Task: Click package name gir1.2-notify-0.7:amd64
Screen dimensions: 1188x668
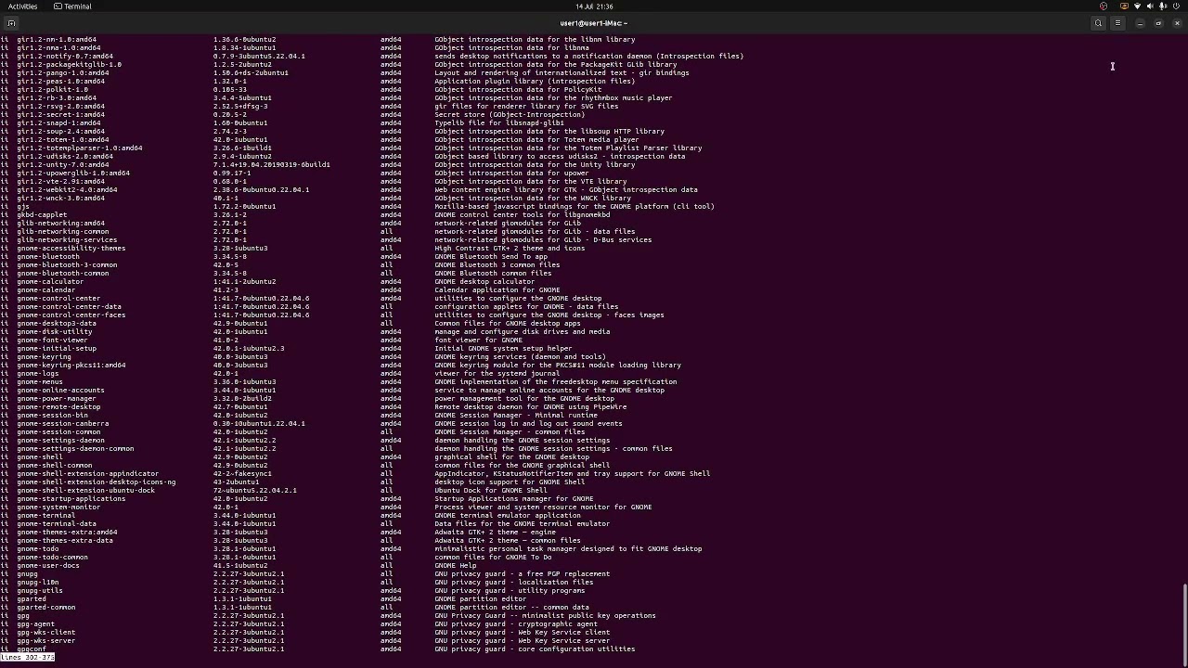Action: (x=65, y=57)
